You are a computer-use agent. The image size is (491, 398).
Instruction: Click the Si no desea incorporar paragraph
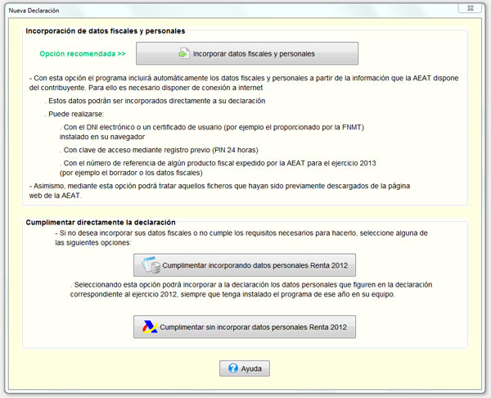coord(241,237)
